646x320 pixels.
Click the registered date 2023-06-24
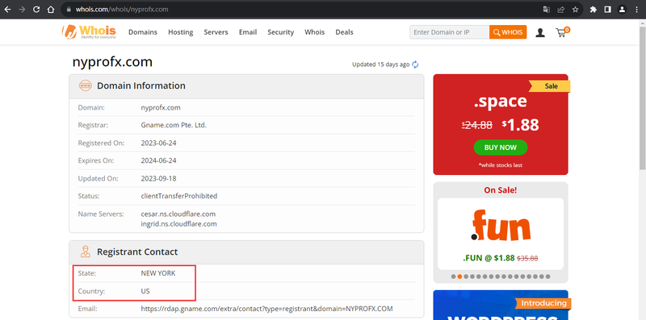pyautogui.click(x=158, y=143)
